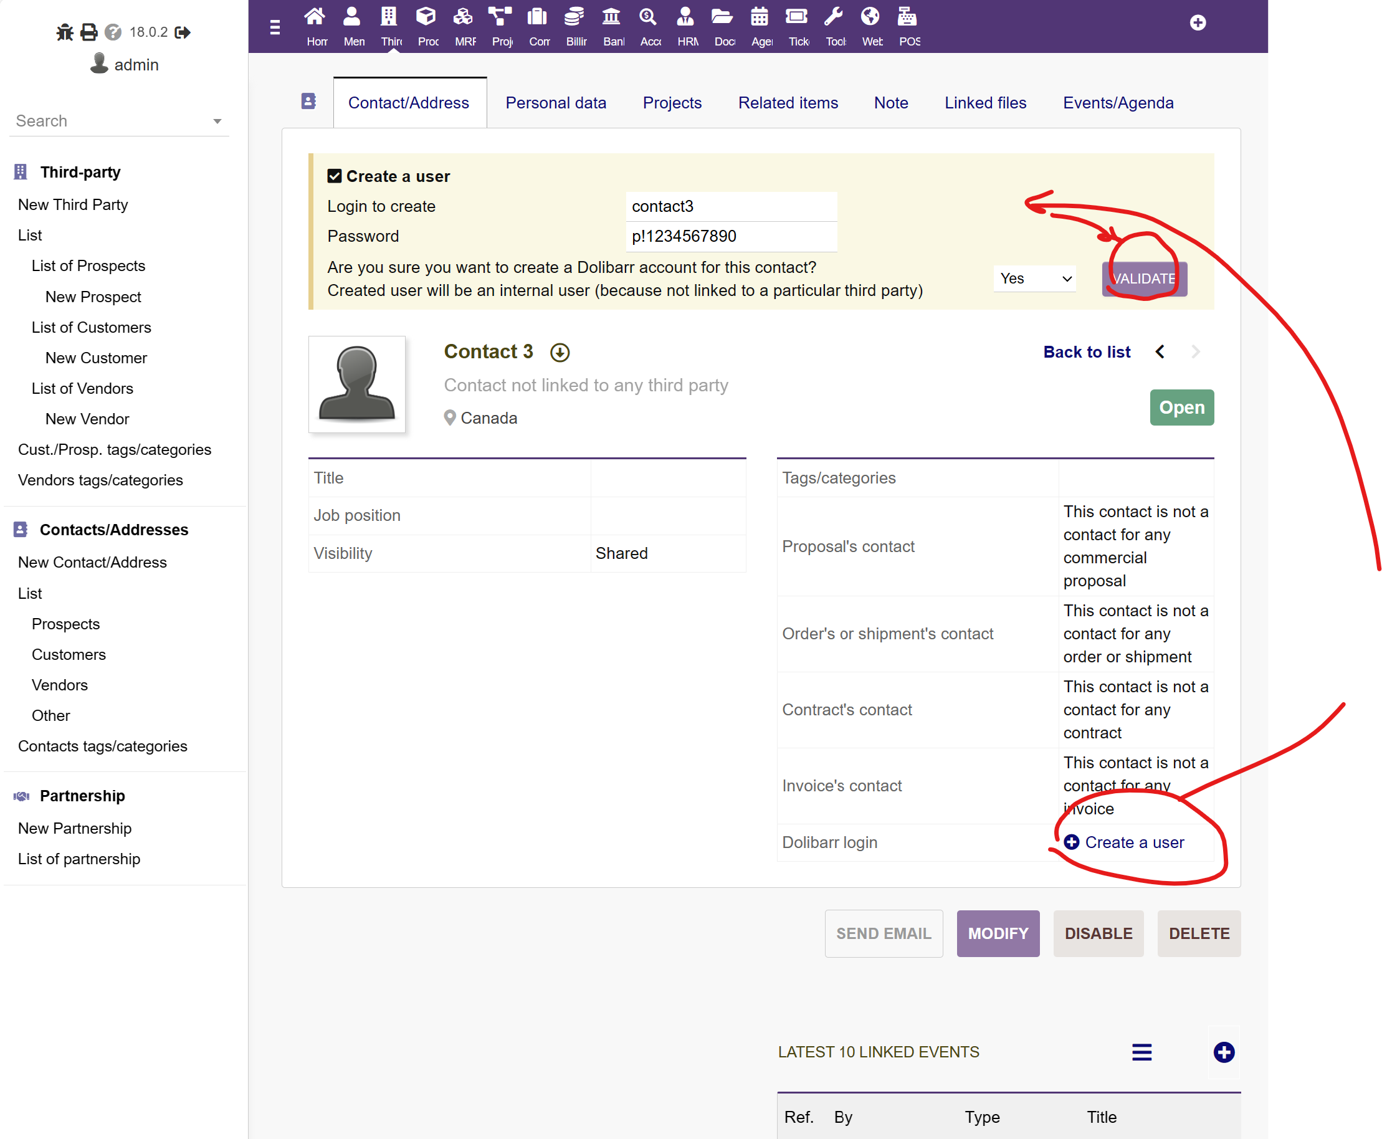Open the Websites globe icon
This screenshot has width=1382, height=1139.
871,16
